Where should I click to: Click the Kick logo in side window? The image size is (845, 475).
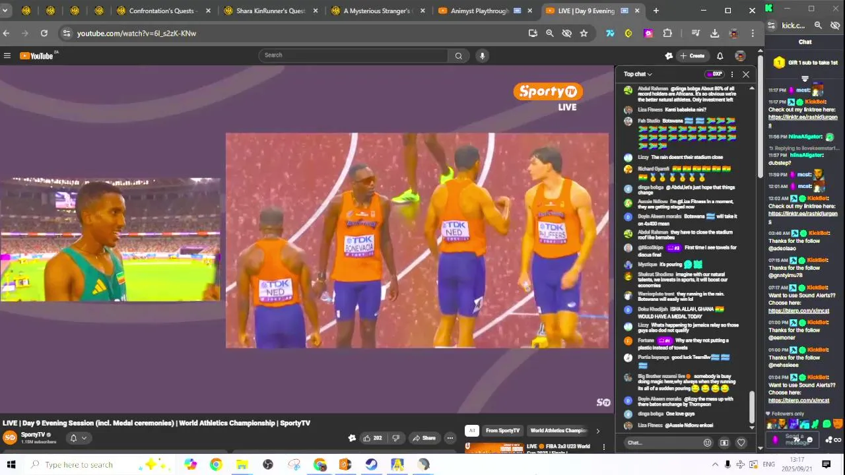[x=769, y=8]
